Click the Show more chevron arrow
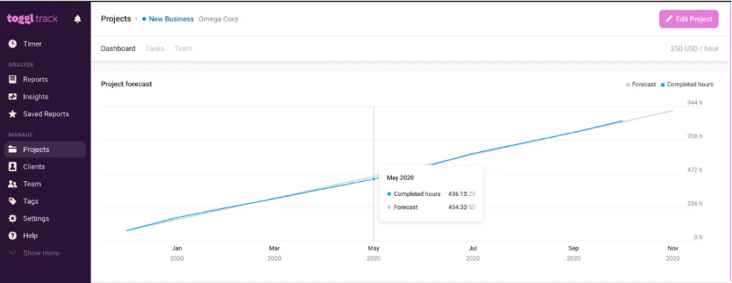This screenshot has height=283, width=732. click(13, 253)
